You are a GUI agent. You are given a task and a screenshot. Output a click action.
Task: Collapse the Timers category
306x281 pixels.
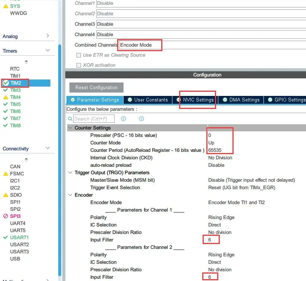48,51
